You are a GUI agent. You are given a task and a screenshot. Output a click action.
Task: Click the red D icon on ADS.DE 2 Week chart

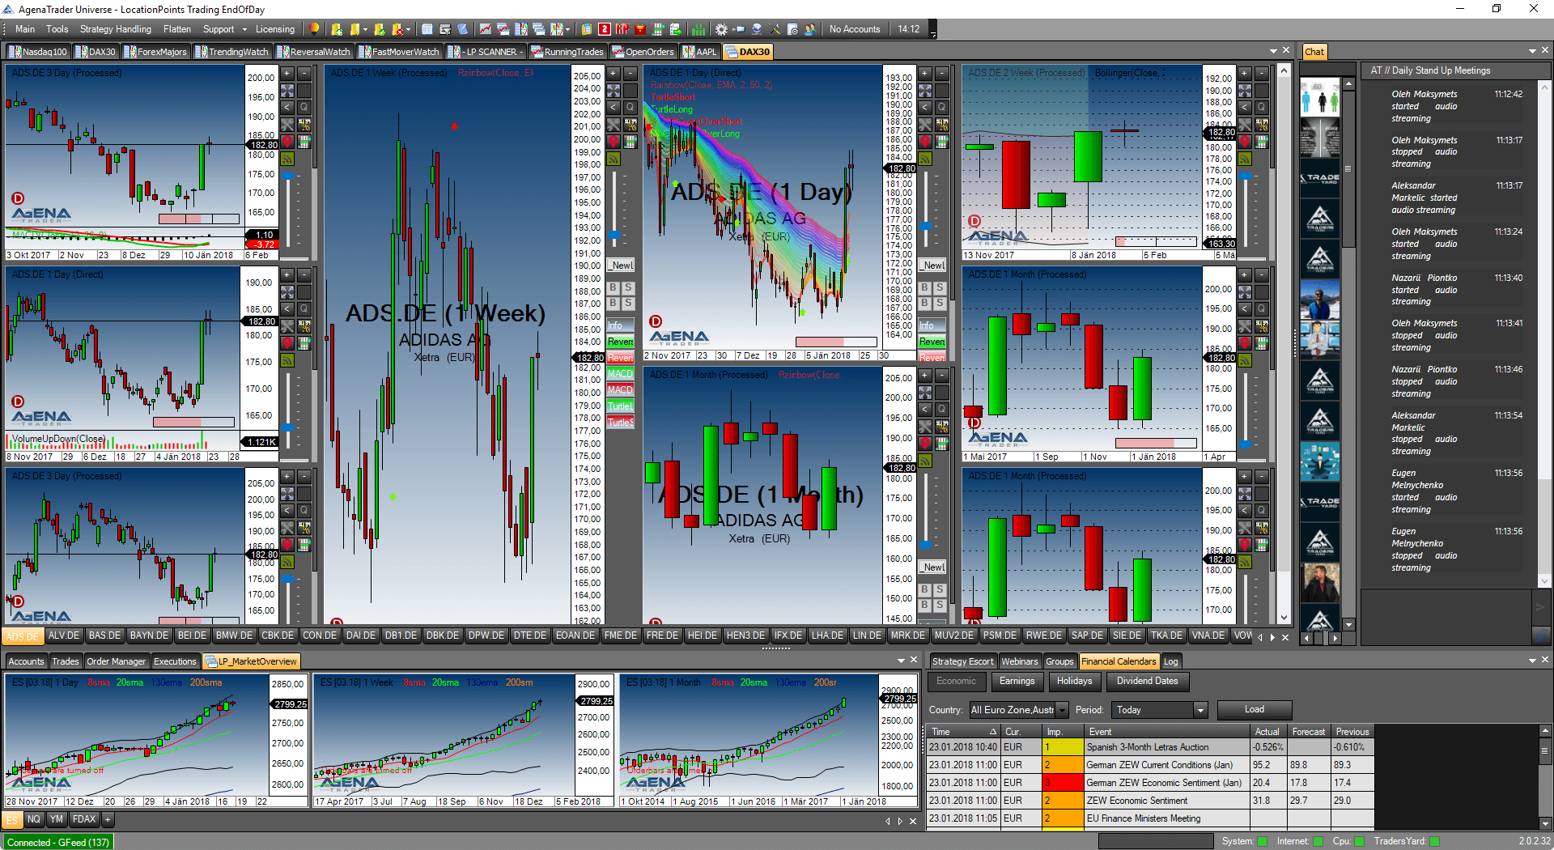[974, 221]
